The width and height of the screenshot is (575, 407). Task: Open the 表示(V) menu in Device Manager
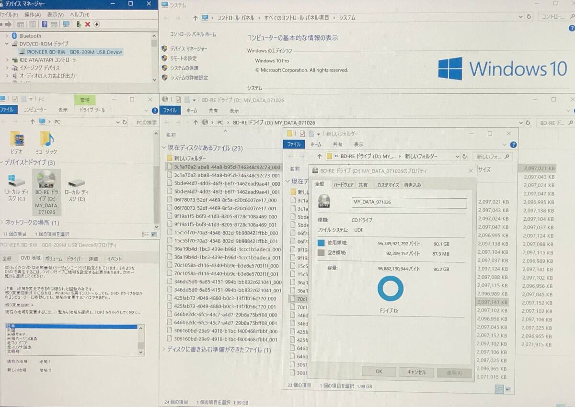coord(56,14)
